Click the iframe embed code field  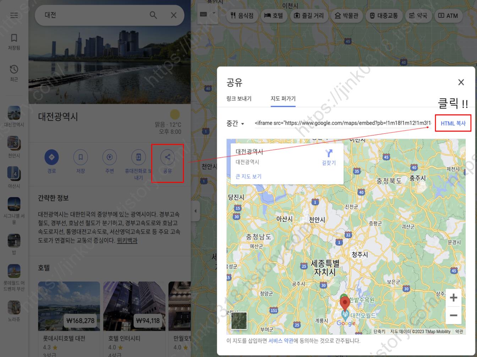[x=343, y=123]
